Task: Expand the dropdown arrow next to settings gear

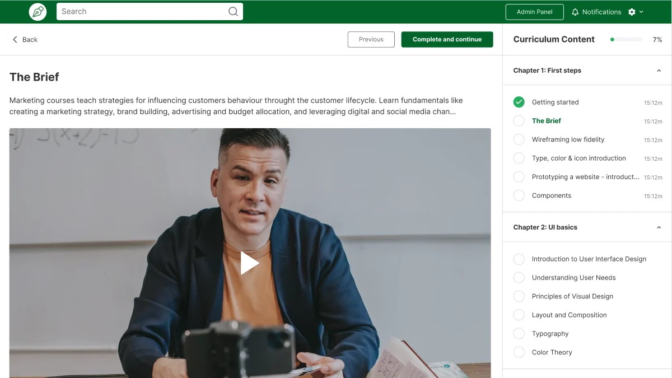Action: 641,12
